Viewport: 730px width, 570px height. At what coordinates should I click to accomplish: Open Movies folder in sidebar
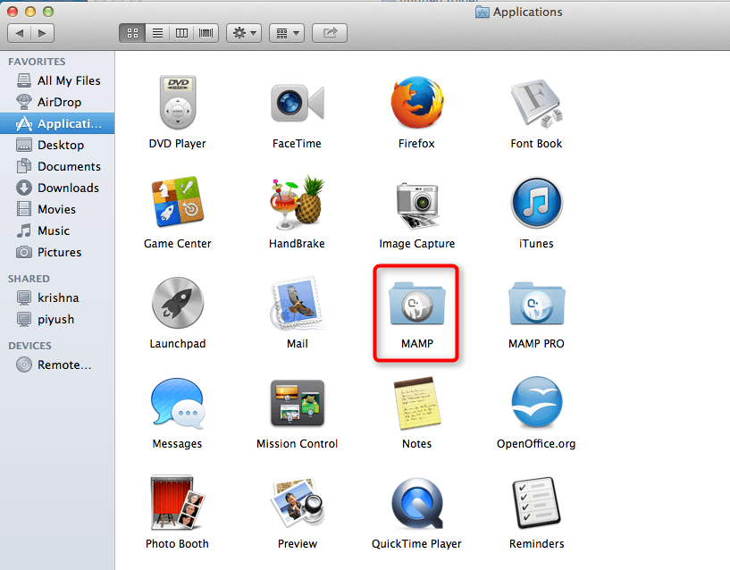click(57, 209)
